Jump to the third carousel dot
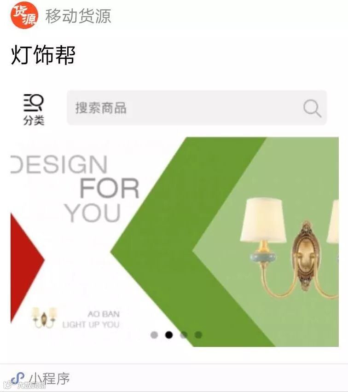The image size is (348, 392). (x=184, y=335)
